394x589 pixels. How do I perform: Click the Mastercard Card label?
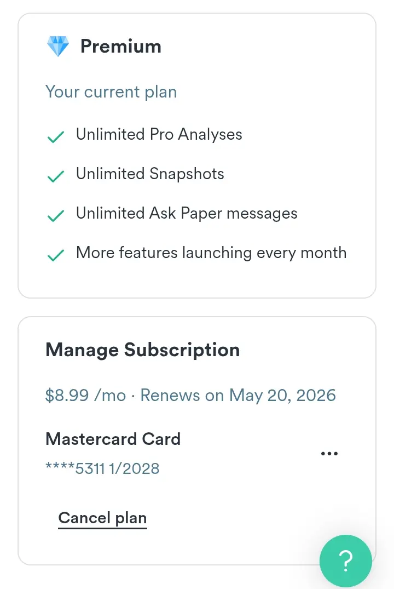113,439
